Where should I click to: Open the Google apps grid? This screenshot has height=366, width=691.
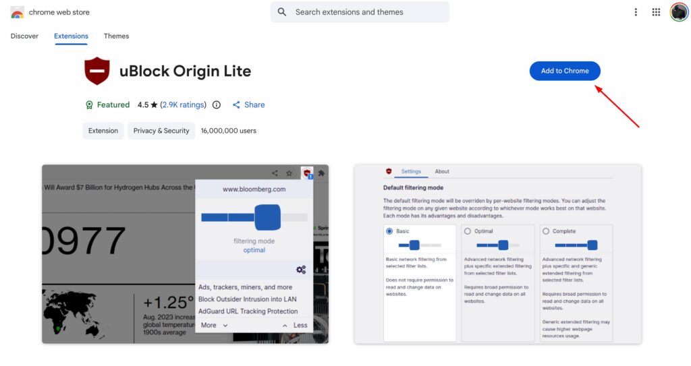point(656,12)
